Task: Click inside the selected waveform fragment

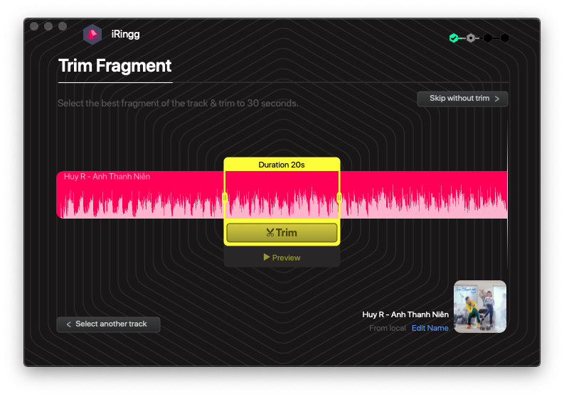Action: point(282,196)
